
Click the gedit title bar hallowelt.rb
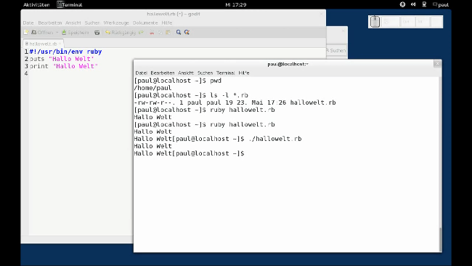click(174, 14)
